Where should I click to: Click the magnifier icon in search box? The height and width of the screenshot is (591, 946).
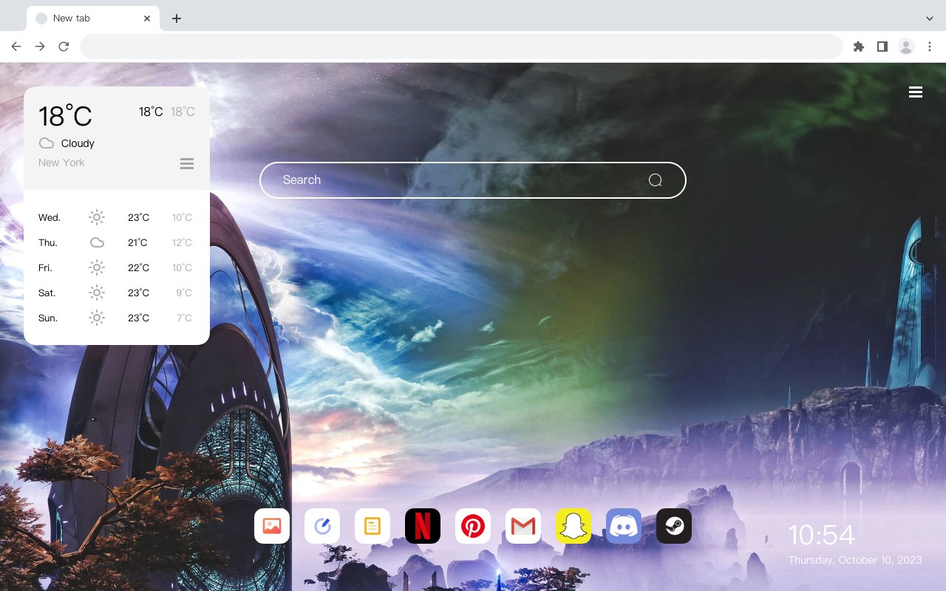655,180
